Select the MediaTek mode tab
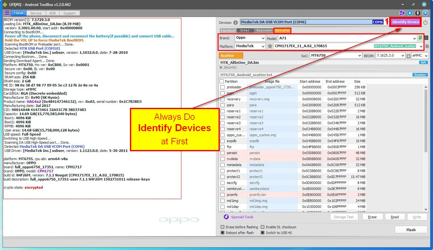This screenshot has height=250, width=433. pyautogui.click(x=282, y=30)
